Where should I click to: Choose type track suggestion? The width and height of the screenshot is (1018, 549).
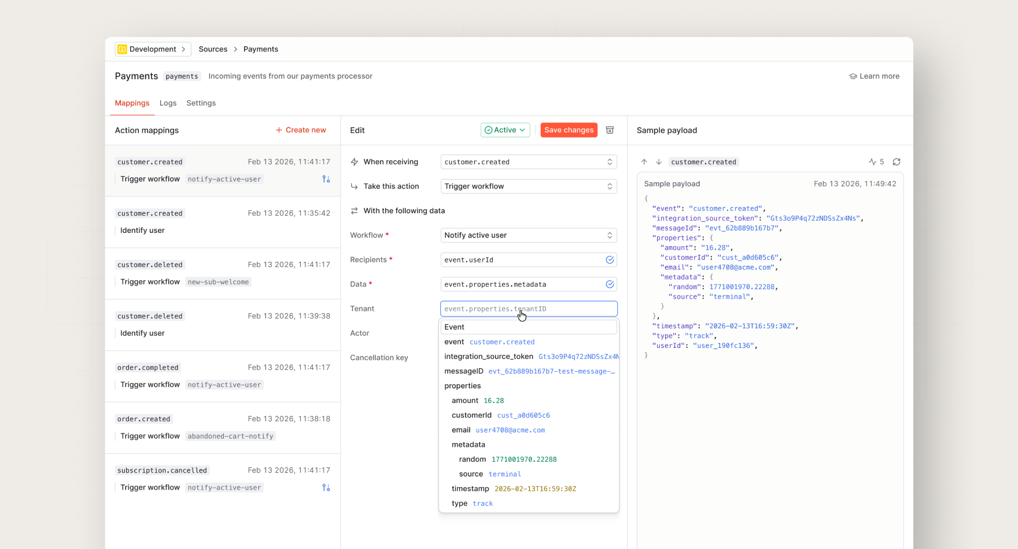tap(529, 503)
